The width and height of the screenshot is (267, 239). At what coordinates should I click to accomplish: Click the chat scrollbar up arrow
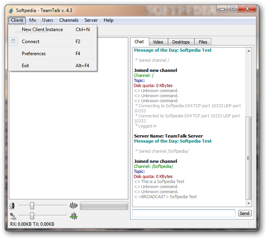[249, 51]
